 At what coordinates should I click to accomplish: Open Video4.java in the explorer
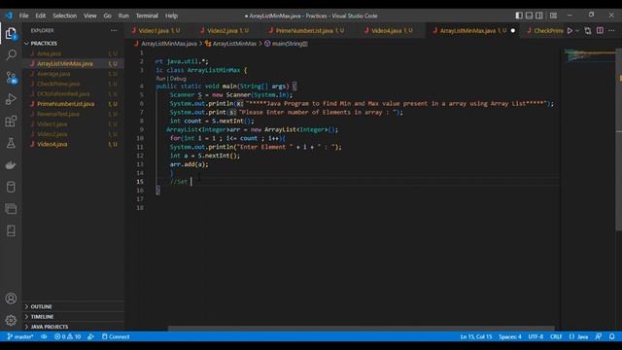[x=52, y=144]
